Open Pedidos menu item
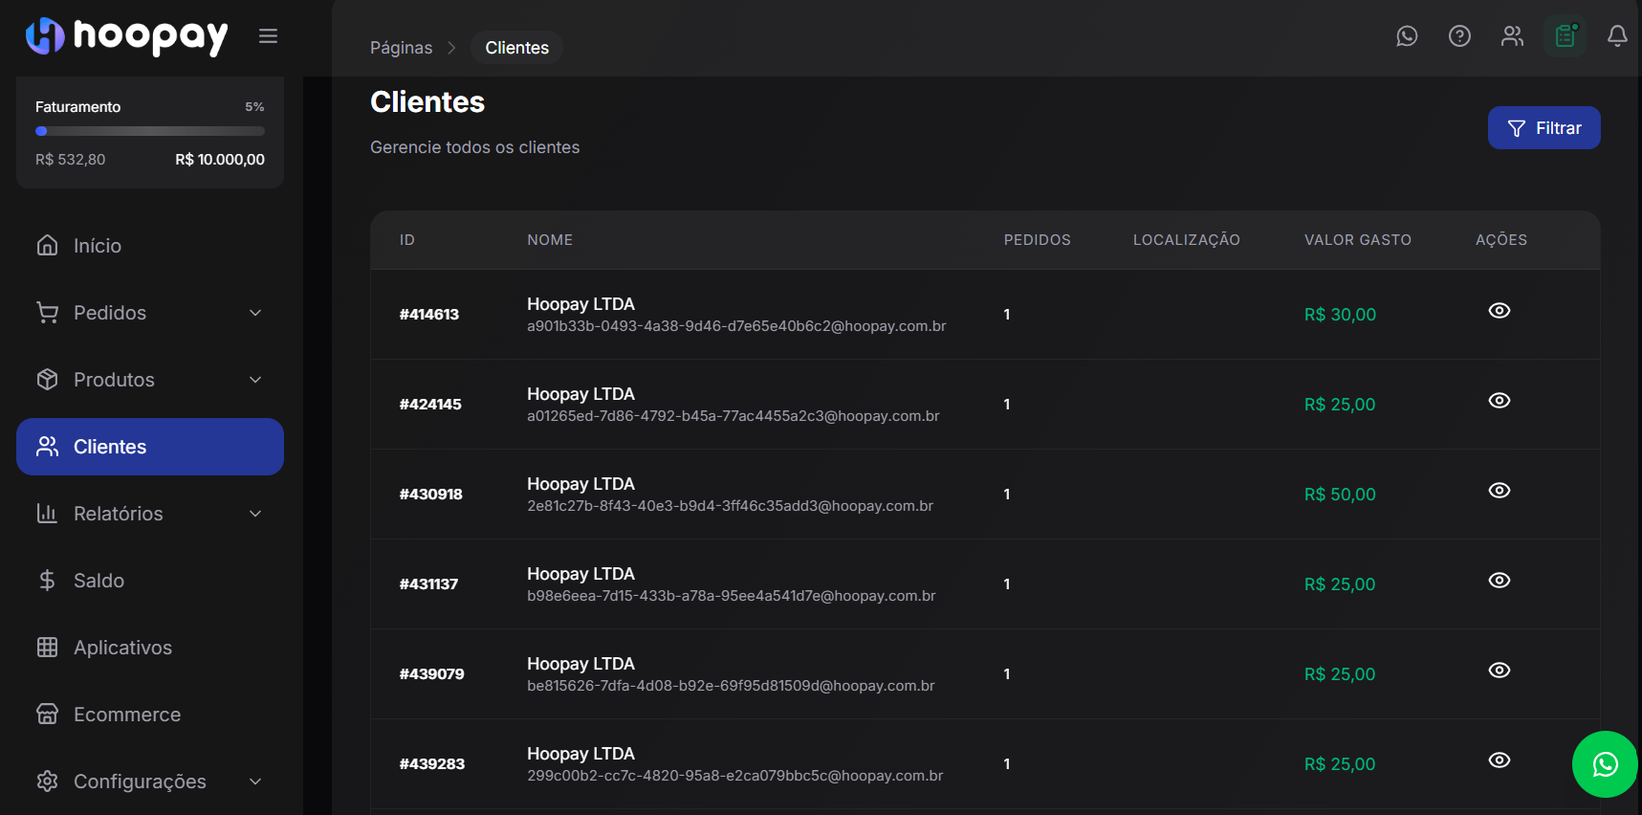 coord(150,313)
